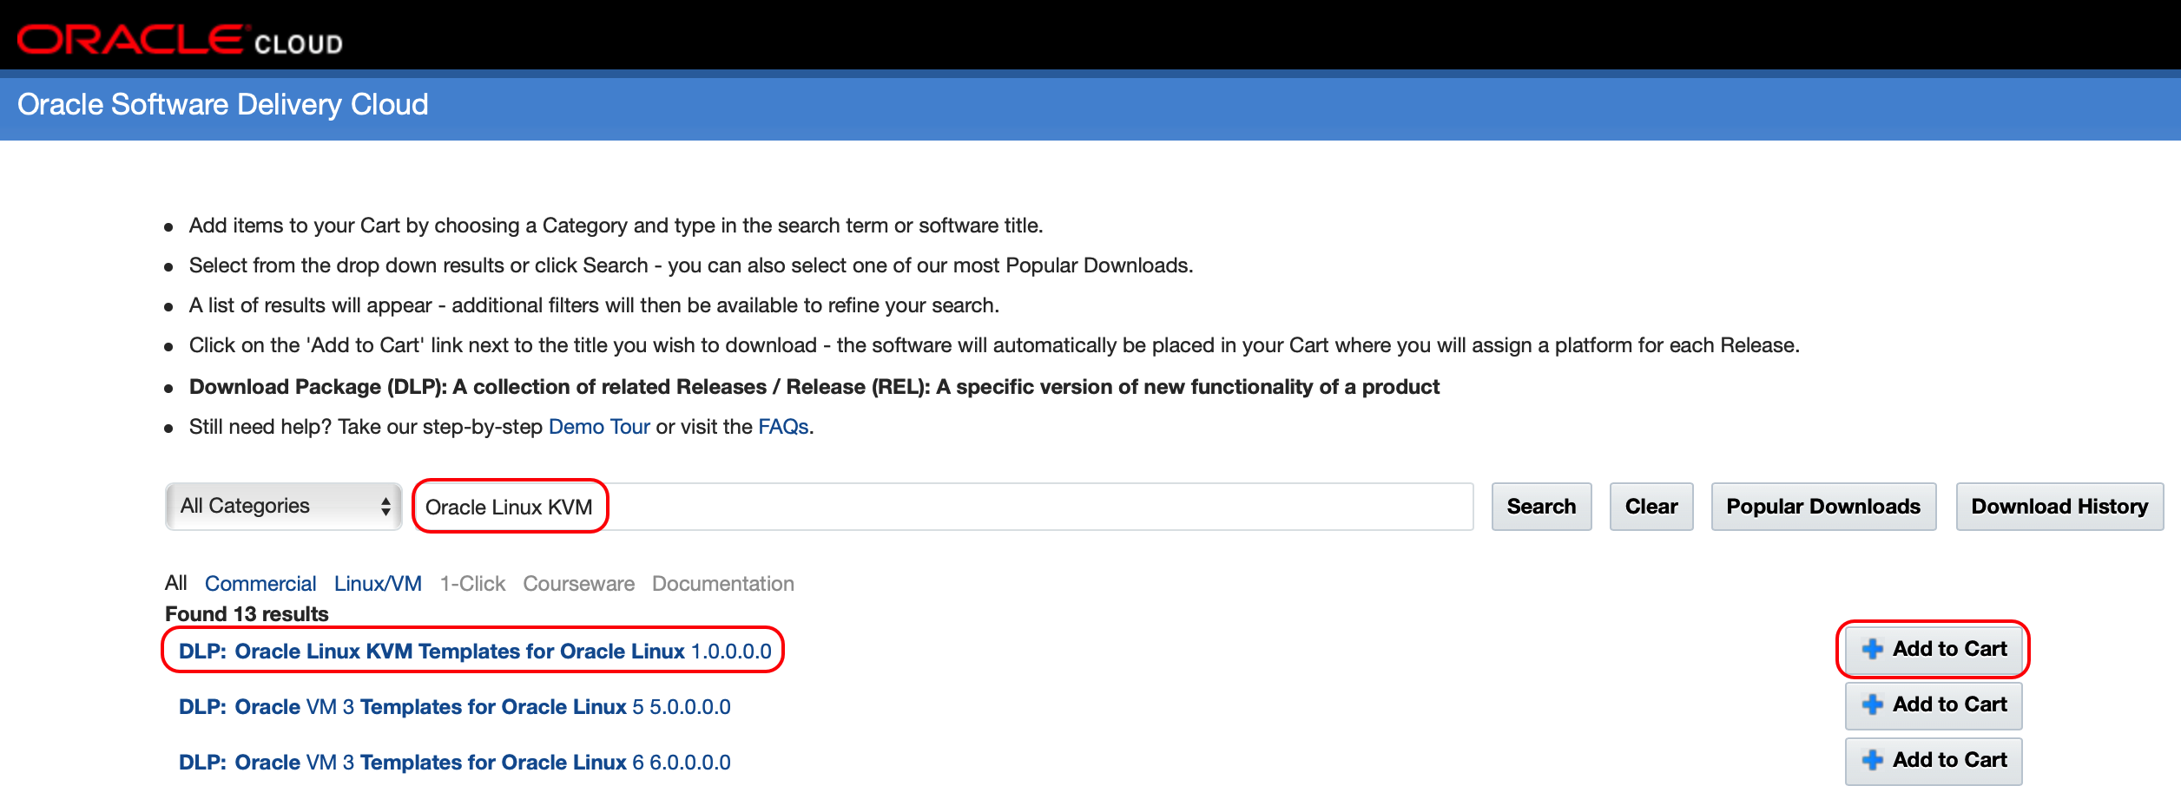
Task: Open the All Categories dropdown
Action: coord(283,506)
